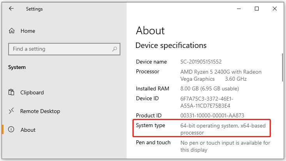
Task: Open Remote Desktop settings
Action: tap(40, 111)
